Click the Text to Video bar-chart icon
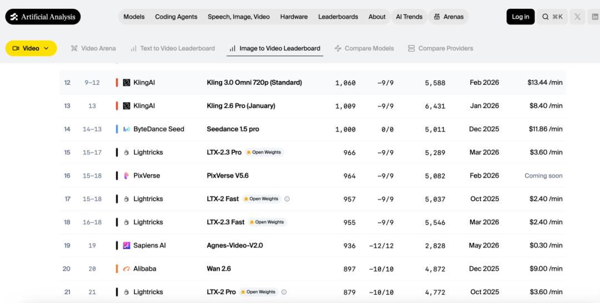The height and width of the screenshot is (303, 600). [133, 48]
